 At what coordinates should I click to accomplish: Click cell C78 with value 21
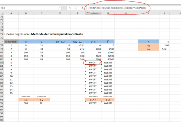click(x=41, y=45)
